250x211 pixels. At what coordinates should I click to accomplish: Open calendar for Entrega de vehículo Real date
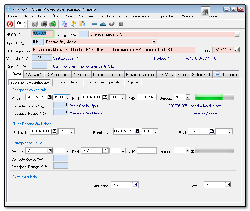pos(105,150)
